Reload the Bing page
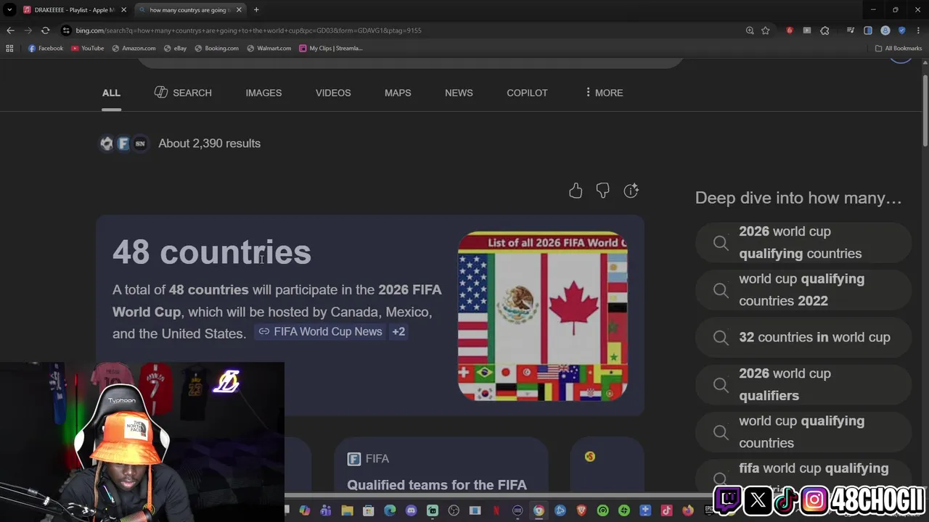This screenshot has width=929, height=522. point(45,30)
